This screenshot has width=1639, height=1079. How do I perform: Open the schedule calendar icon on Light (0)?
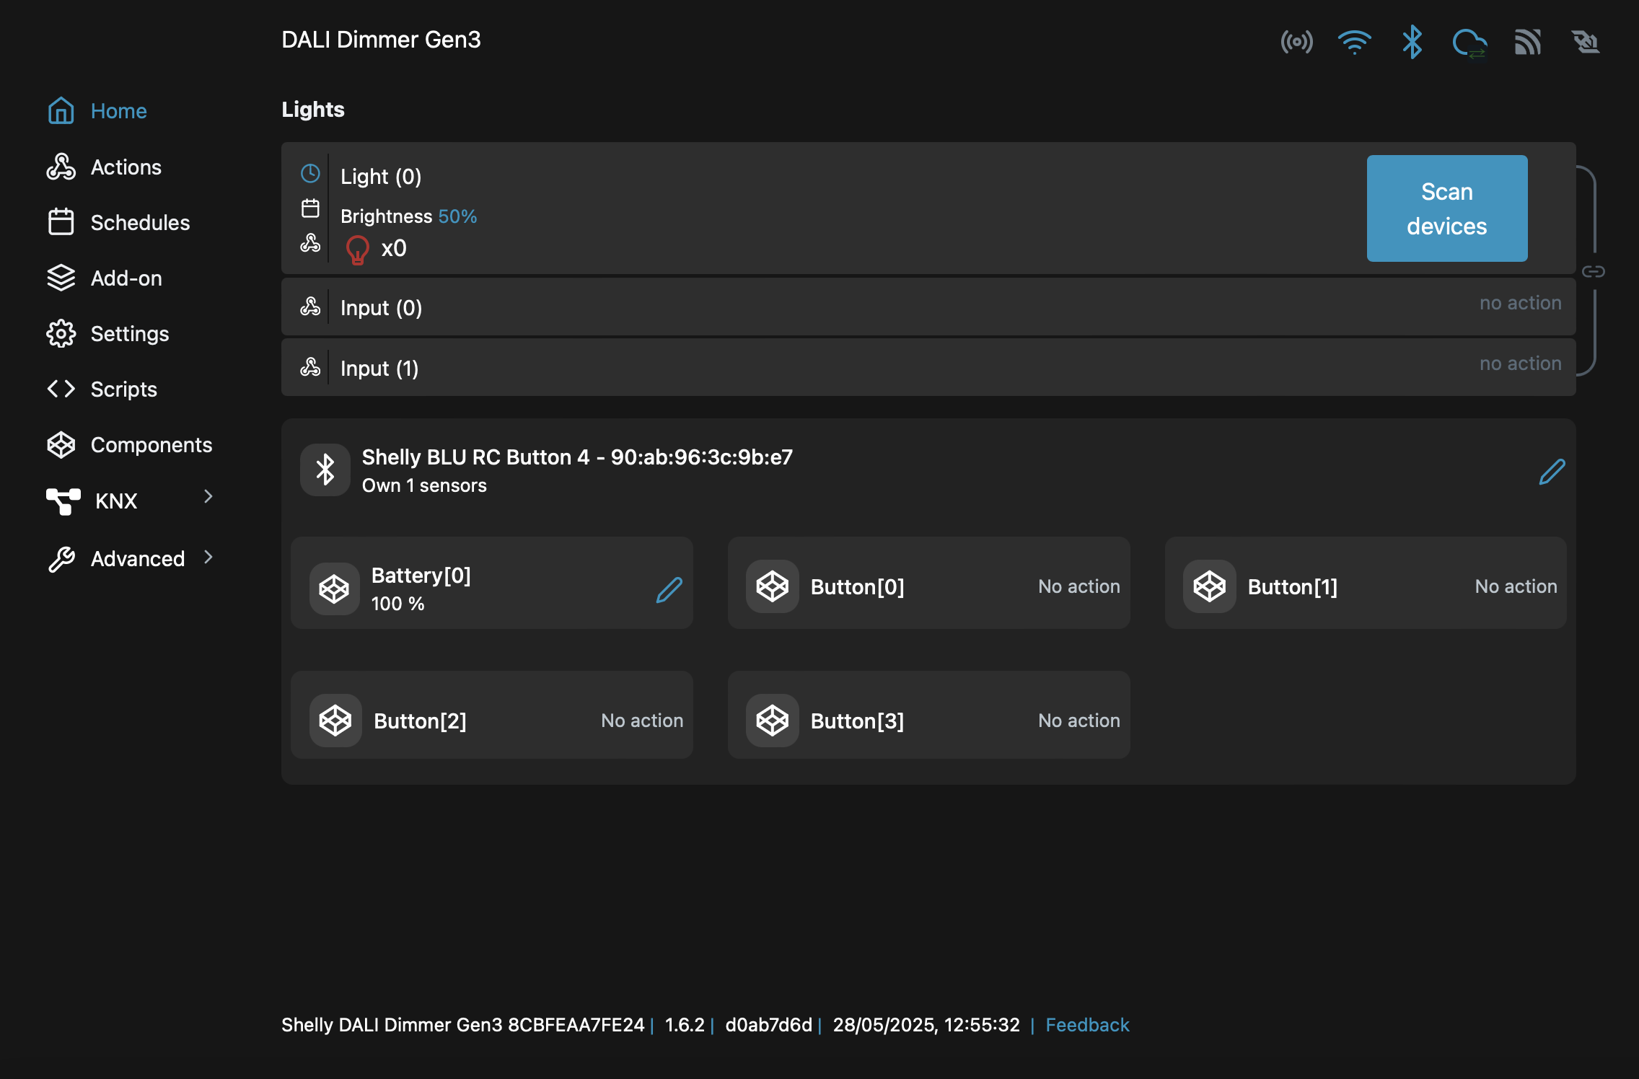(x=310, y=208)
